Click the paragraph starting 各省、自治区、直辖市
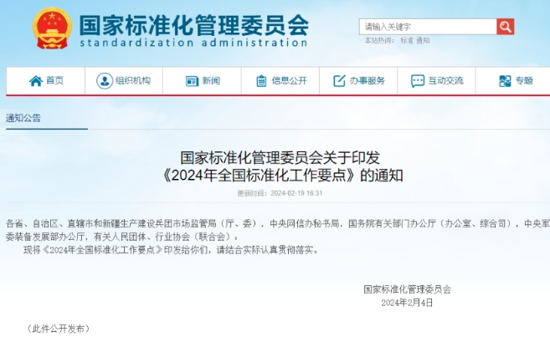Viewport: 550px width, 352px height. coord(278,223)
